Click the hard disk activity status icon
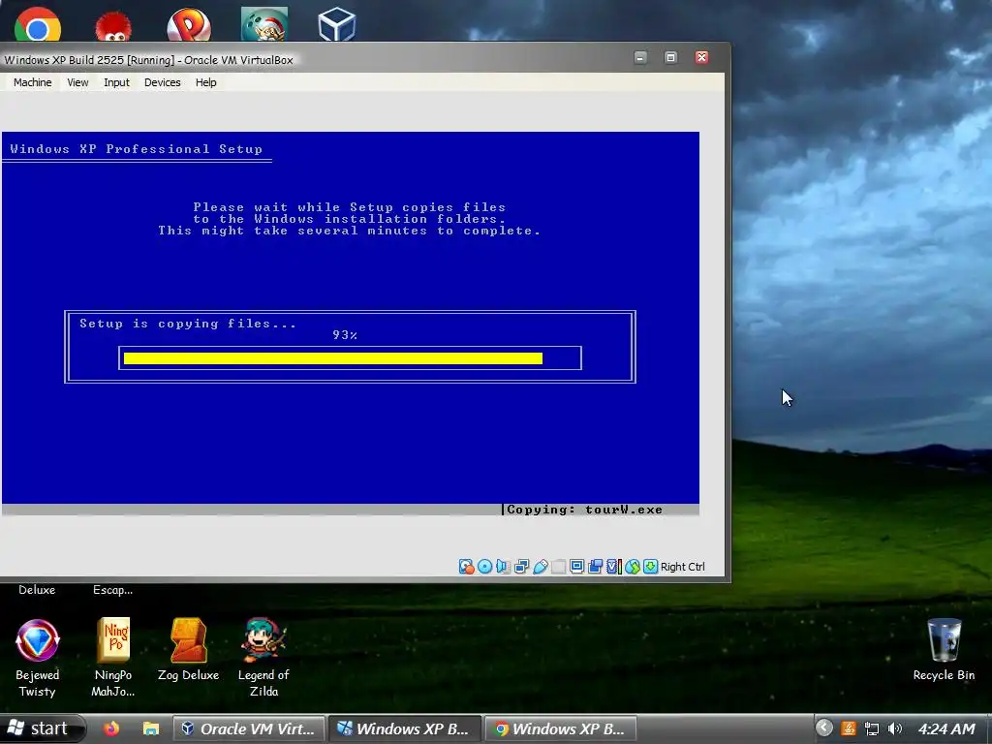 pos(466,566)
